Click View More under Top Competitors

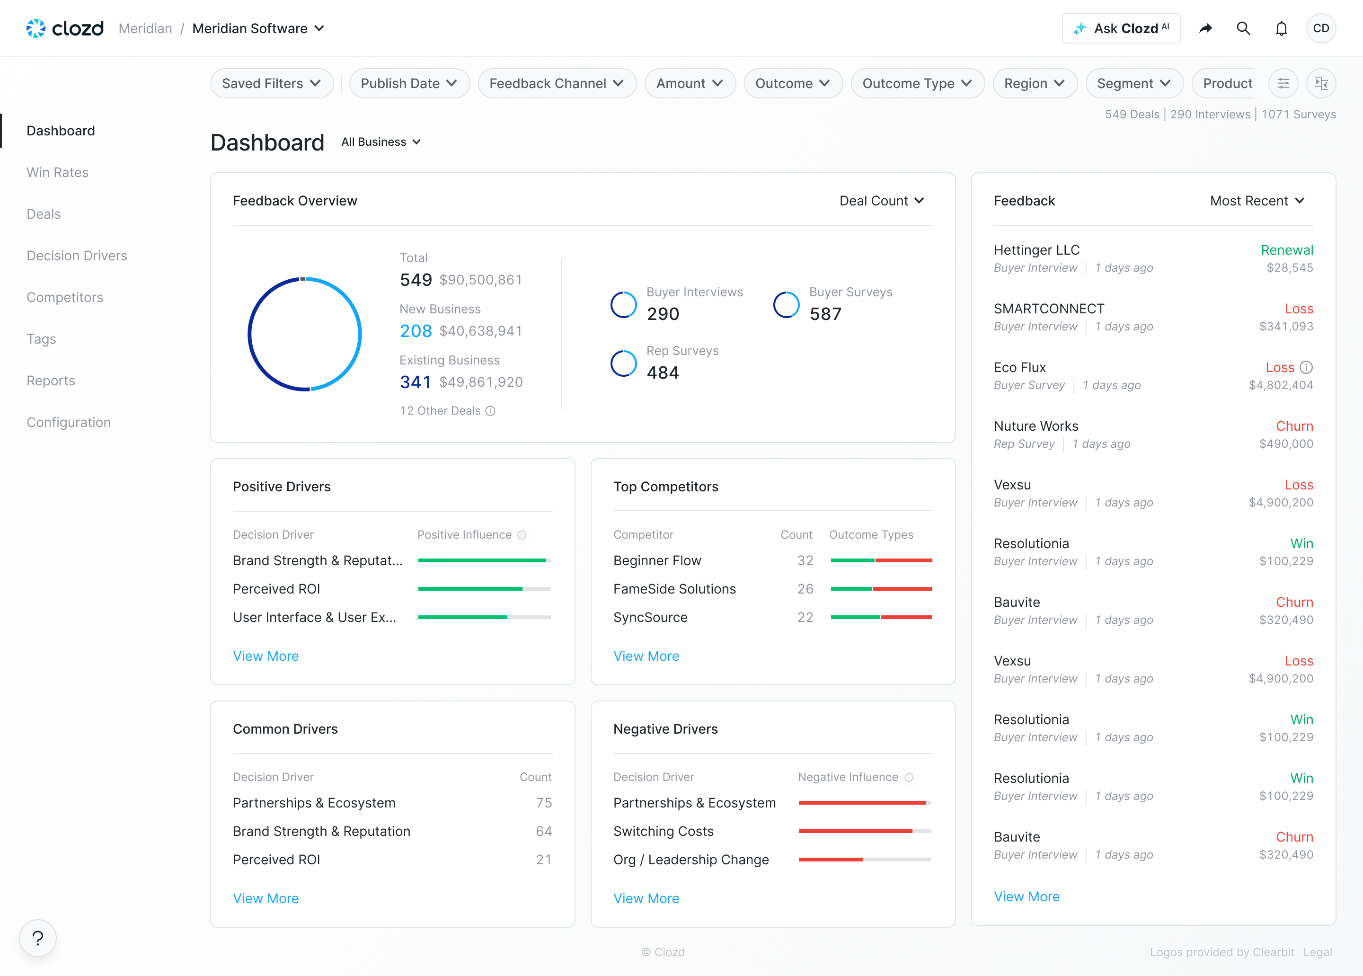(x=646, y=657)
